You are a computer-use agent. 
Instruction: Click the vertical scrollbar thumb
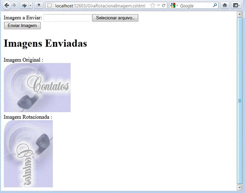click(240, 101)
